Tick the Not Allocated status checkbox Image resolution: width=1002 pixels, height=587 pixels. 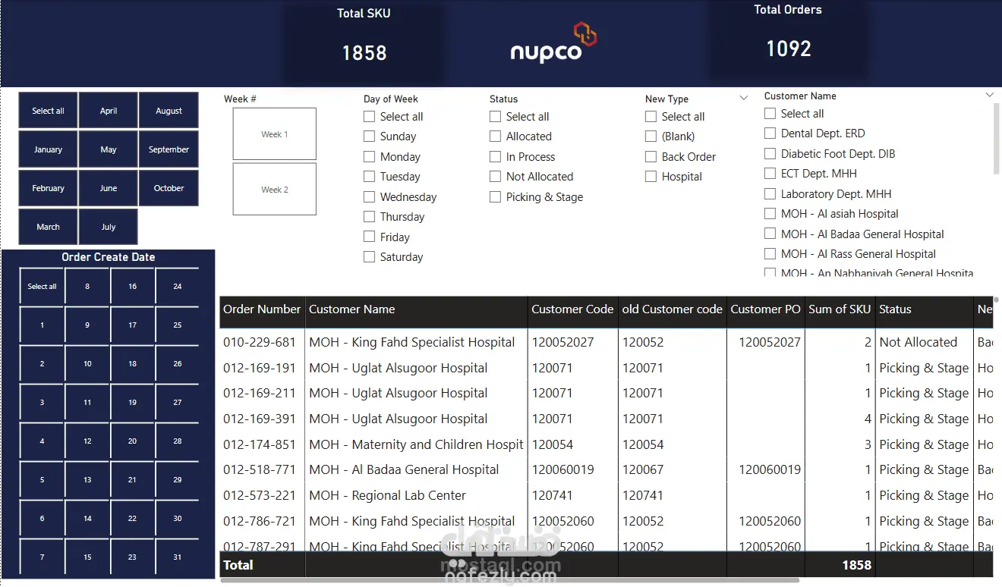[495, 177]
